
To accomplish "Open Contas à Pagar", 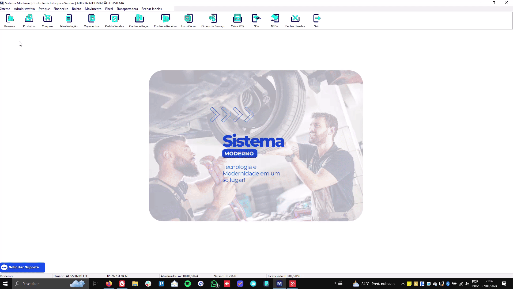I will (139, 18).
